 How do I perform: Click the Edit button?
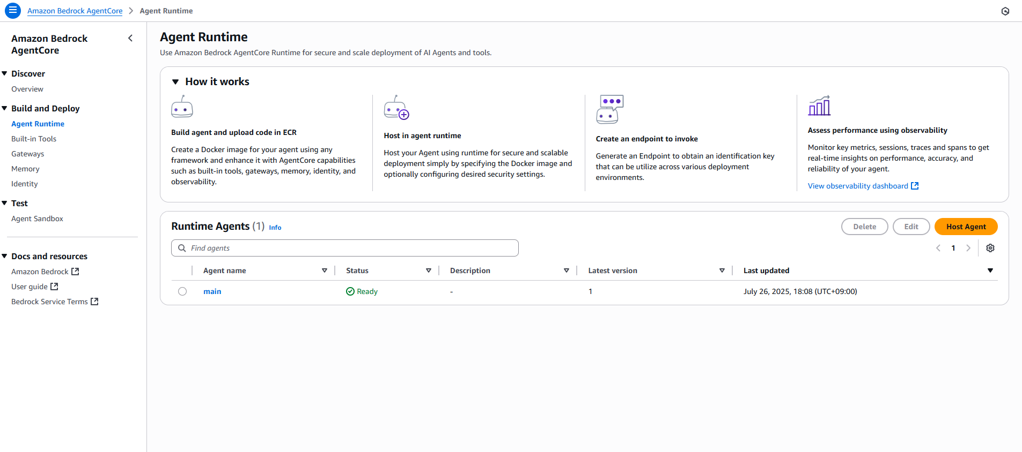(x=911, y=227)
